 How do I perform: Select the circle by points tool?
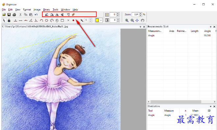pos(52,20)
